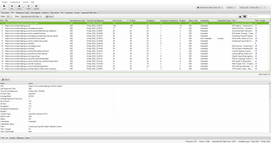This screenshot has width=271, height=143.
Task: Switch to the User Agents tab
Action: coord(35,13)
